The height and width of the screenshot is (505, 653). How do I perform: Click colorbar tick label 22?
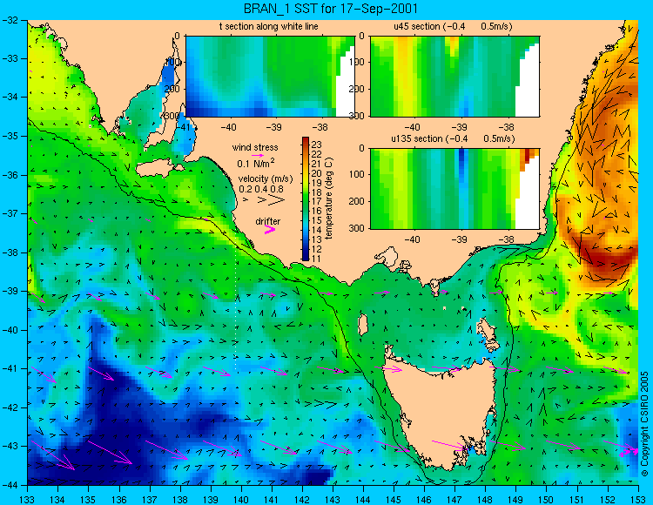316,154
